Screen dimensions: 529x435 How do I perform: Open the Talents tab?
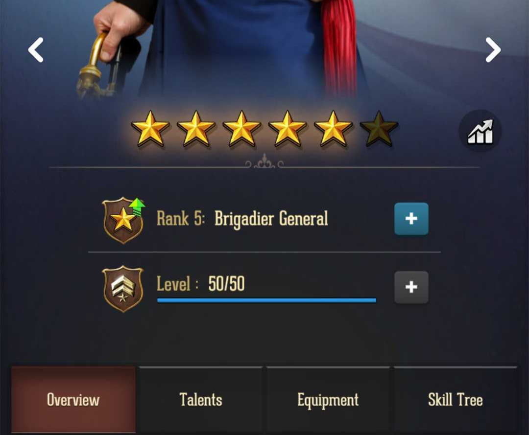click(201, 400)
